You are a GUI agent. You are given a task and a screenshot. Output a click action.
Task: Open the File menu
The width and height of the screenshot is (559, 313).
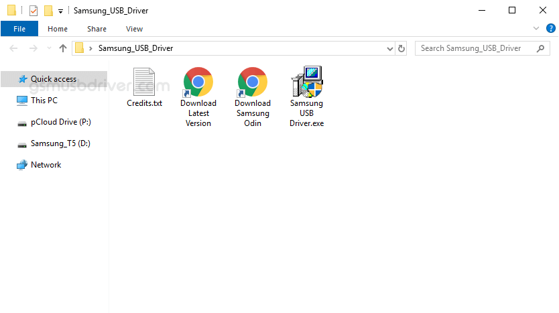pos(19,29)
